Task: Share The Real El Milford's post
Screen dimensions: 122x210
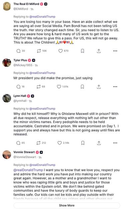Action: (99, 51)
